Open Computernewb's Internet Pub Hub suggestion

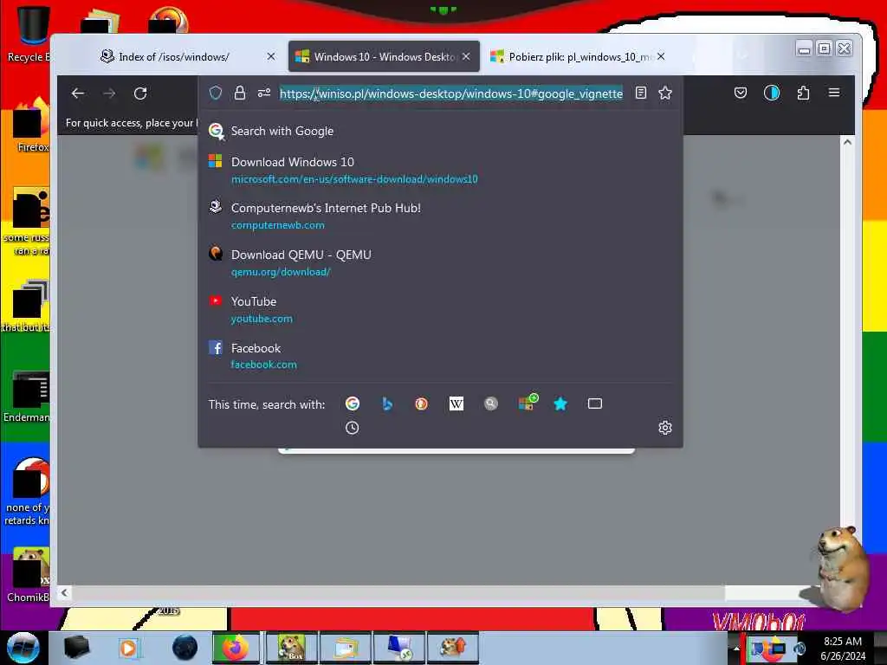(x=440, y=216)
